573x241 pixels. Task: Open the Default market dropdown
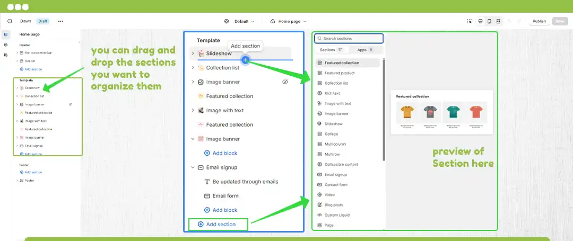239,21
